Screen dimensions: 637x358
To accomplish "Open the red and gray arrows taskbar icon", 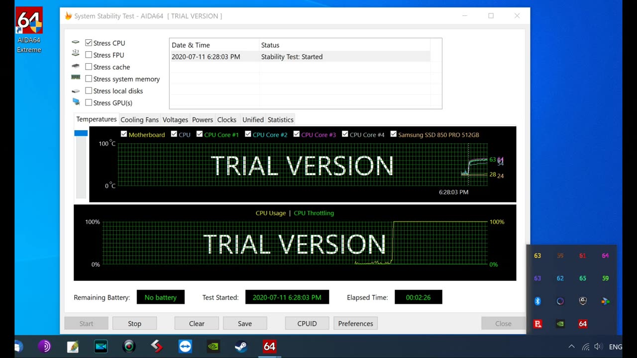I will point(157,346).
